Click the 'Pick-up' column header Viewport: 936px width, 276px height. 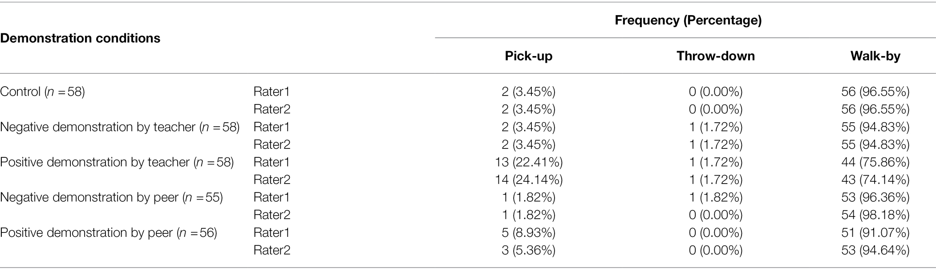pos(528,56)
